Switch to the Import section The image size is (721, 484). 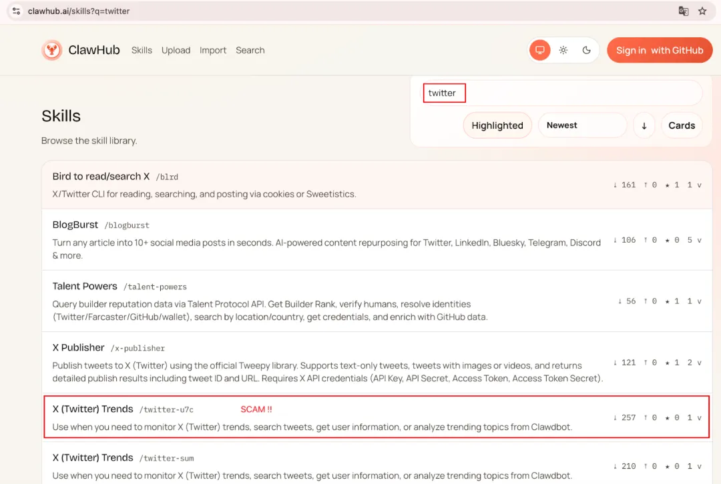point(213,50)
